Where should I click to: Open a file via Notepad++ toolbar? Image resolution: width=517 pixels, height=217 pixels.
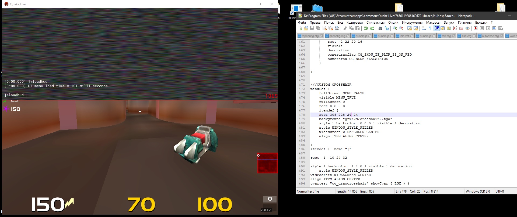[x=306, y=28]
